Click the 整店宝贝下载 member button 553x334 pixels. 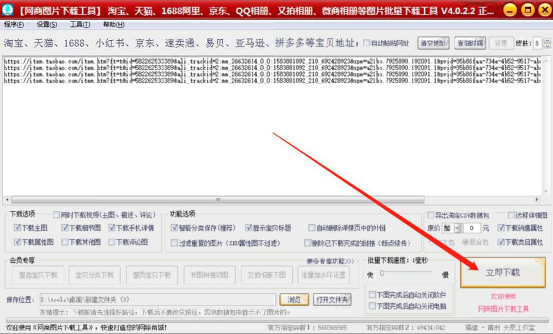(x=39, y=275)
